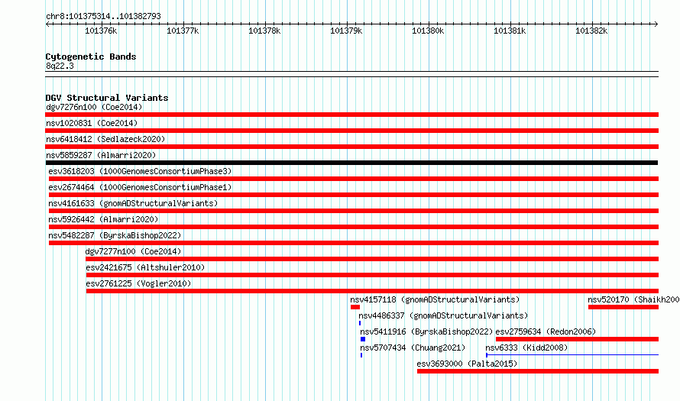Open esv3618203 (1000GenomesConsortiumPhase3) label
The image size is (680, 401).
pyautogui.click(x=140, y=171)
